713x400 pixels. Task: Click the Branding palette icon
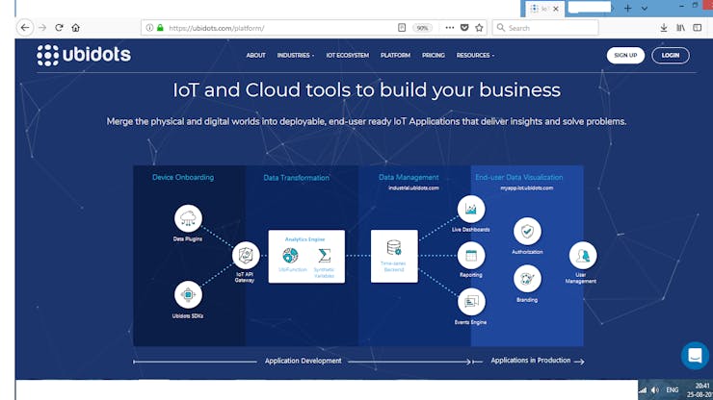pos(527,279)
